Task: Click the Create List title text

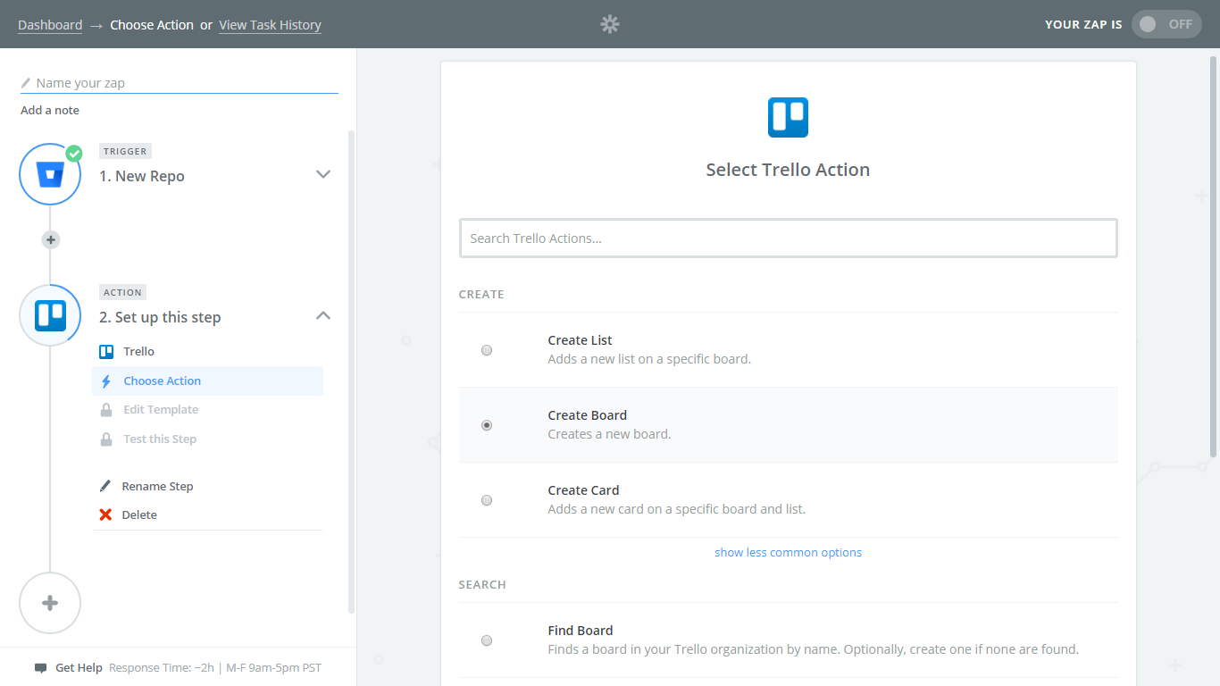Action: pyautogui.click(x=580, y=340)
